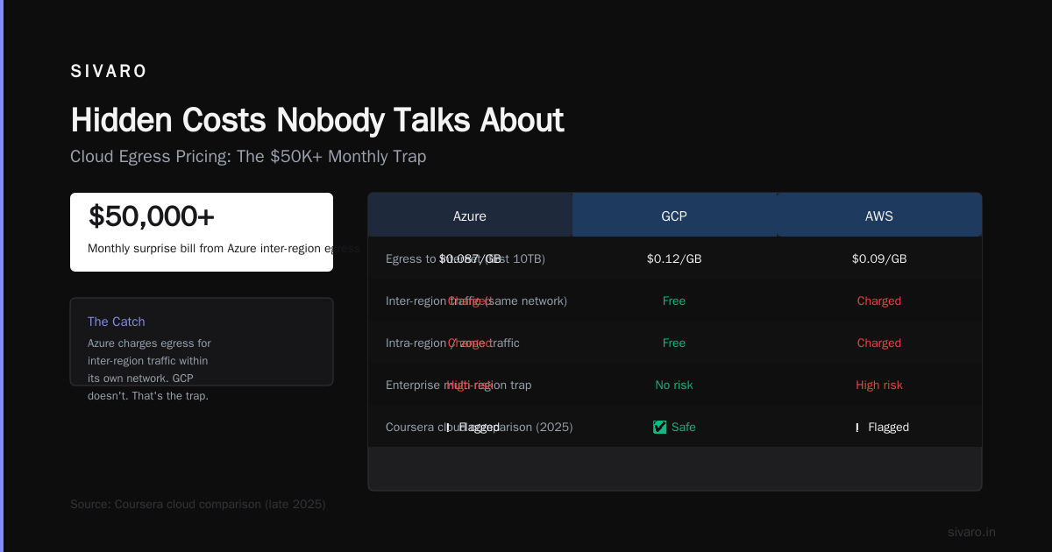This screenshot has height=552, width=1052.
Task: Click the Enterprise multi-region trap row label
Action: tap(458, 385)
